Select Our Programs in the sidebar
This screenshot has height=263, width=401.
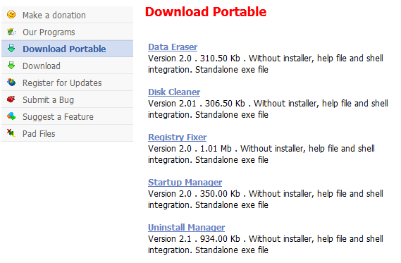point(67,32)
